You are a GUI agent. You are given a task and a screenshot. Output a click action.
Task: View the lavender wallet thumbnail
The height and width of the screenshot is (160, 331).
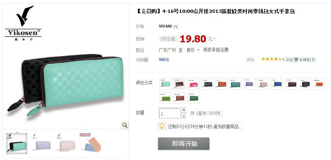41,143
